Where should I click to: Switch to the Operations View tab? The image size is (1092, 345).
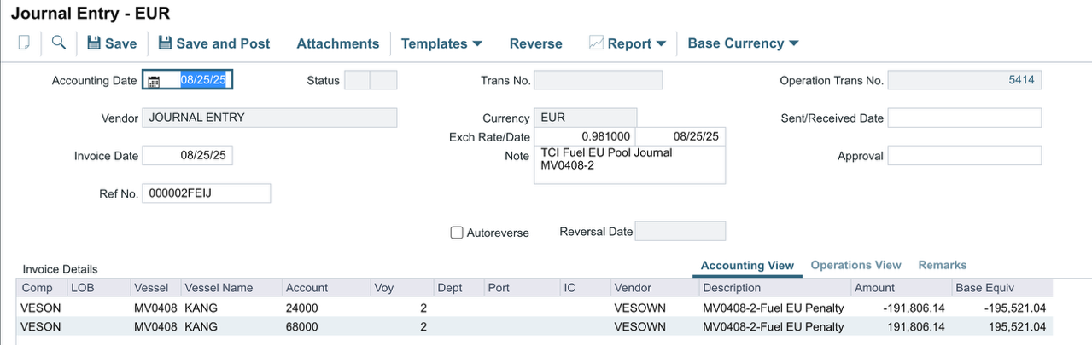point(855,265)
